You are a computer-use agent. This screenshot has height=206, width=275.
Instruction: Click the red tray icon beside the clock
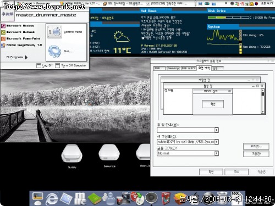click(x=256, y=3)
